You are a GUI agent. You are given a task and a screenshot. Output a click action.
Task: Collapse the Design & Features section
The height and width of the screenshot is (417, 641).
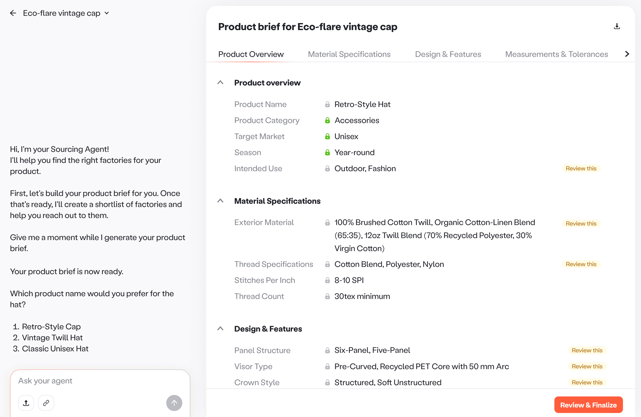(x=220, y=329)
